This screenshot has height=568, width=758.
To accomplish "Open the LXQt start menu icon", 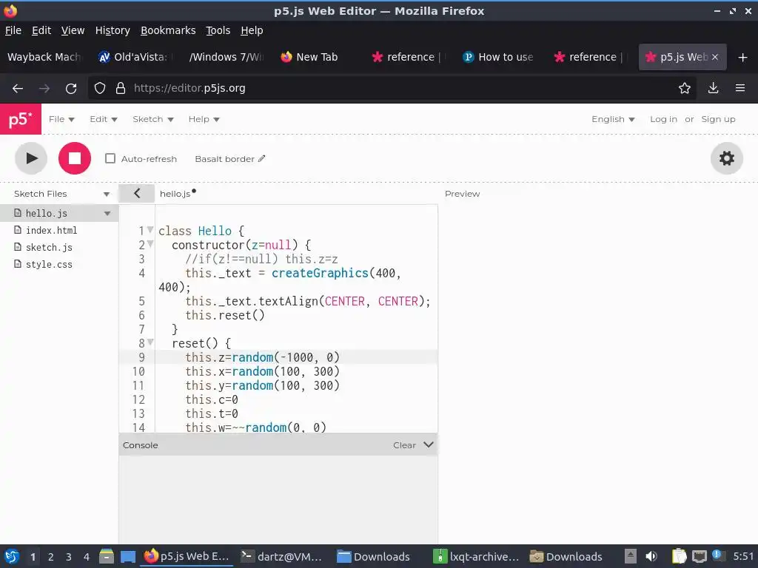I will [x=12, y=556].
